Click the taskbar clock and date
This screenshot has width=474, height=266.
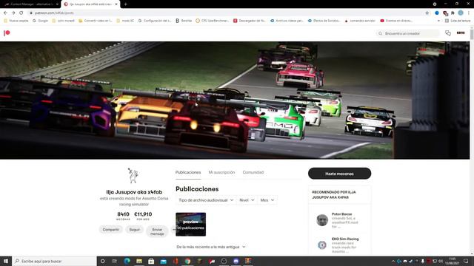click(453, 261)
